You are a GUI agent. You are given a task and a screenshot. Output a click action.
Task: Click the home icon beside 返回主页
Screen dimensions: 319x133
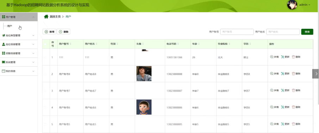click(x=46, y=16)
